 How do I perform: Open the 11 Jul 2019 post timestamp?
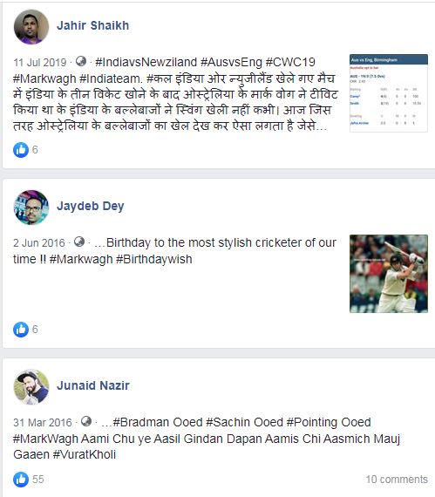(x=39, y=63)
